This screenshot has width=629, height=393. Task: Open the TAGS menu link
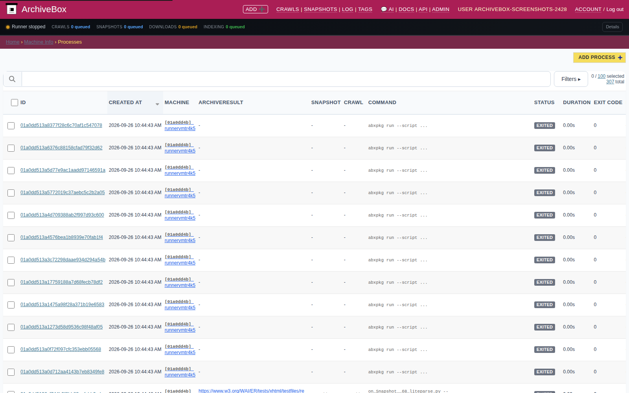point(365,9)
